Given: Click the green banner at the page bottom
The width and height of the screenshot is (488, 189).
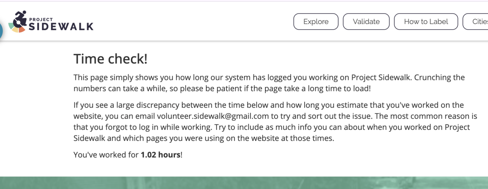Looking at the screenshot, I should pos(244,183).
